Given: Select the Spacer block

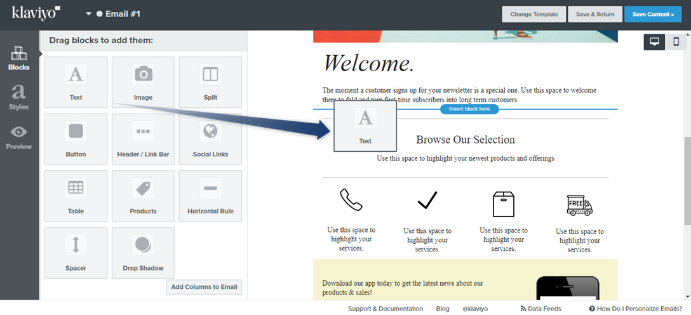Looking at the screenshot, I should (x=76, y=252).
